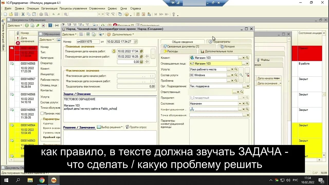Image resolution: width=329 pixels, height=185 pixels.
Task: Click the red X delete mark icon in list toolbar
Action: tap(43, 25)
